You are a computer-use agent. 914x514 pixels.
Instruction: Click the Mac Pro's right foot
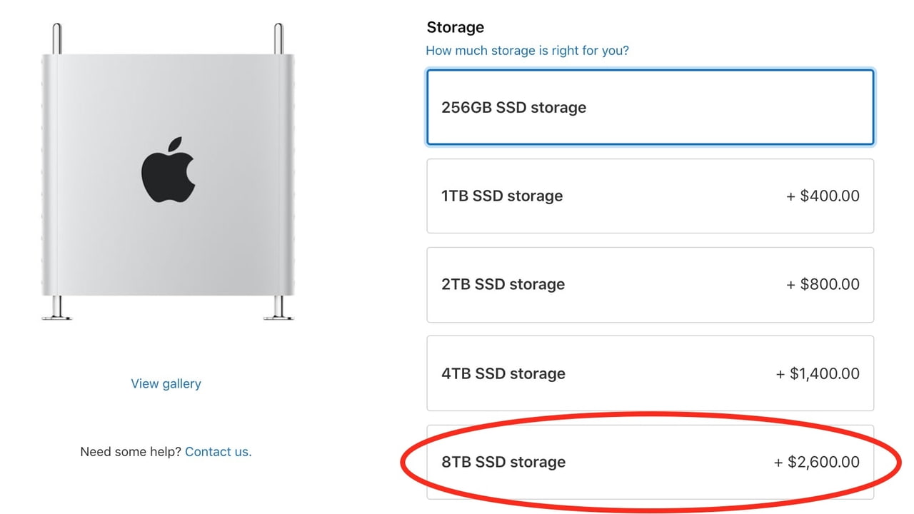[278, 308]
